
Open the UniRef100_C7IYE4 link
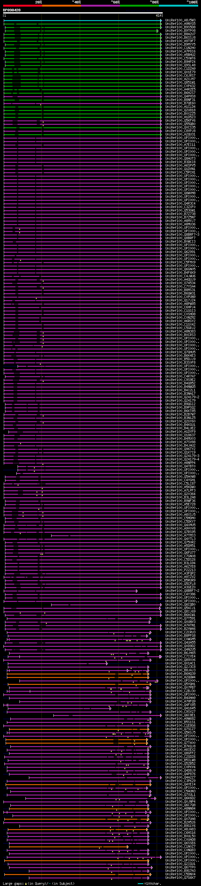(180, 656)
